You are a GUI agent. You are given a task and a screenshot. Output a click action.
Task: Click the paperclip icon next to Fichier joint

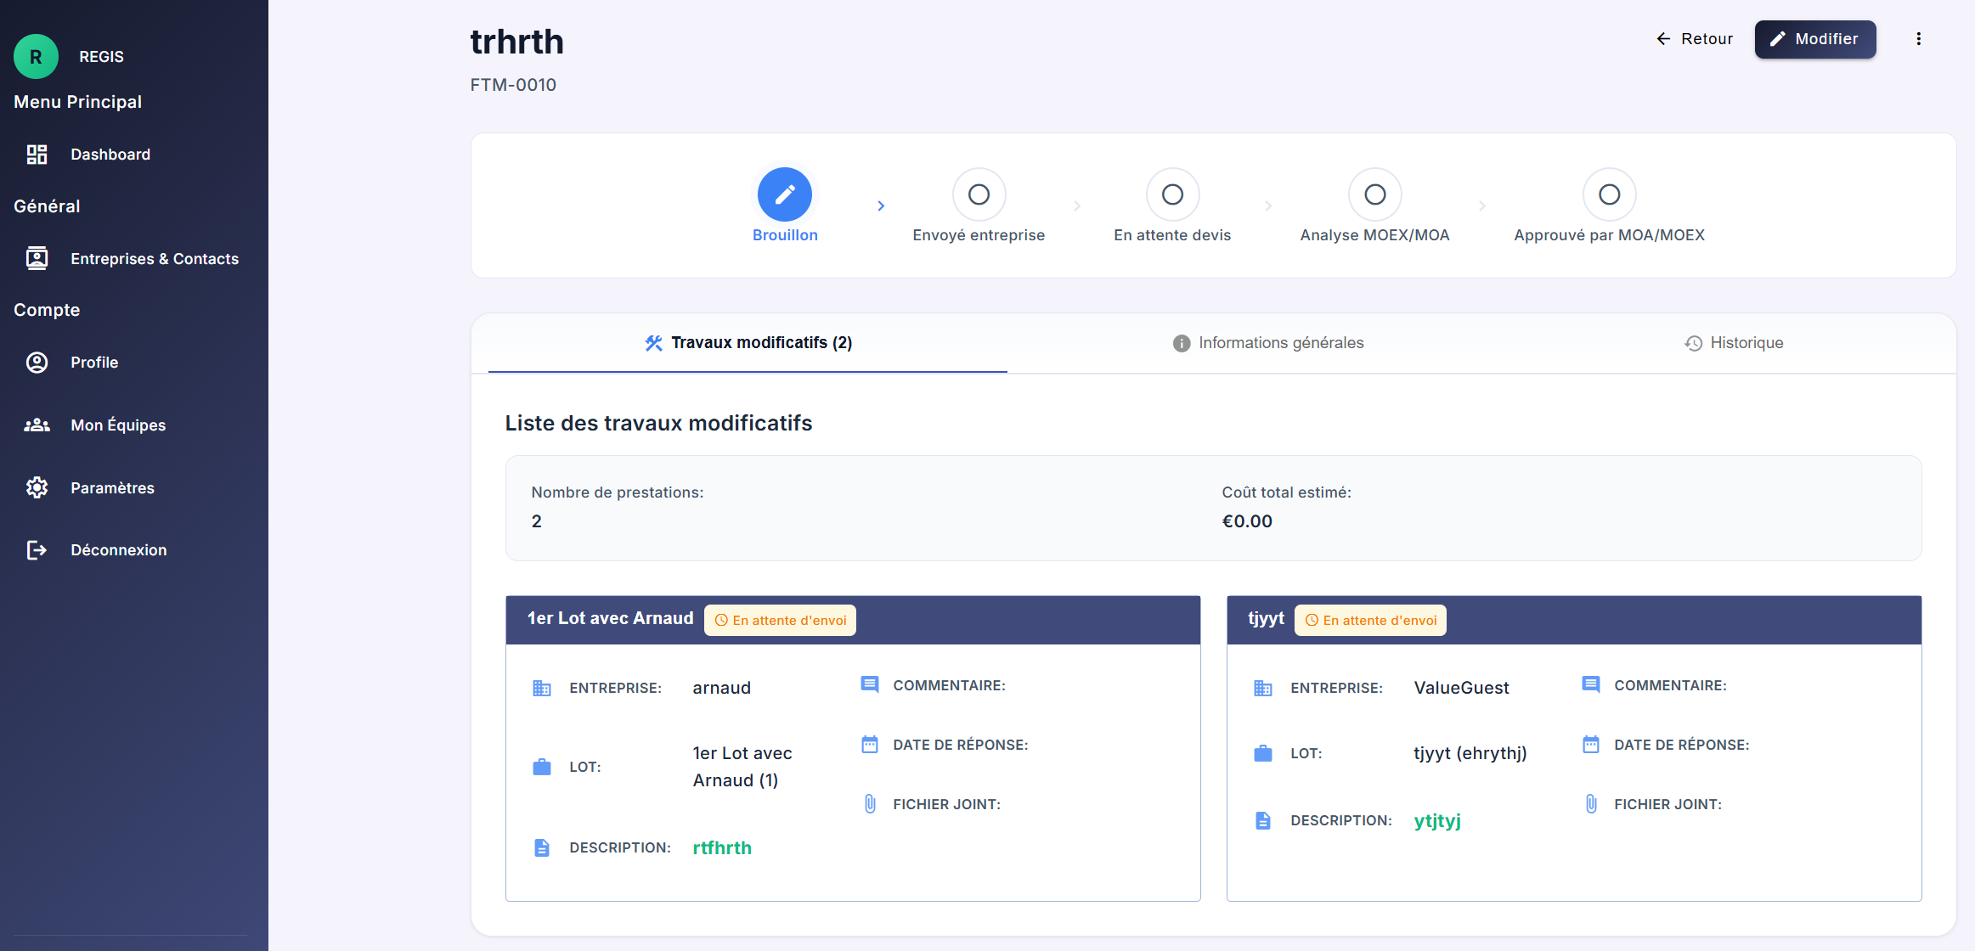[869, 802]
